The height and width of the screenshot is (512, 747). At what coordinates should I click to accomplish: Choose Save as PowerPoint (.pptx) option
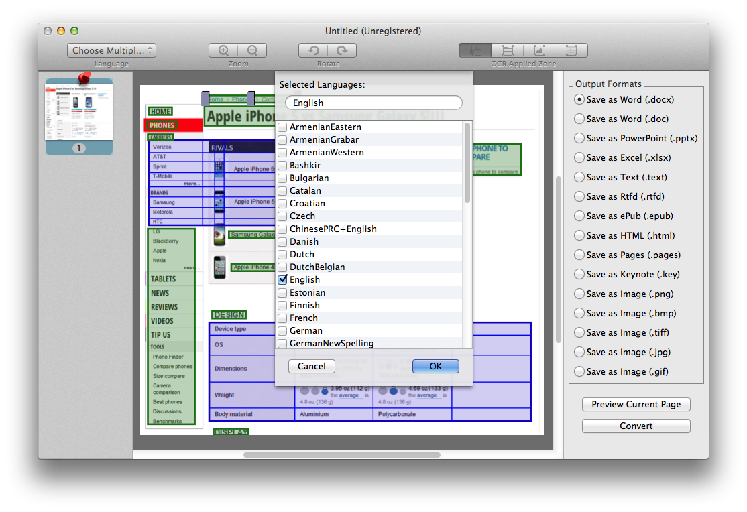pyautogui.click(x=579, y=139)
